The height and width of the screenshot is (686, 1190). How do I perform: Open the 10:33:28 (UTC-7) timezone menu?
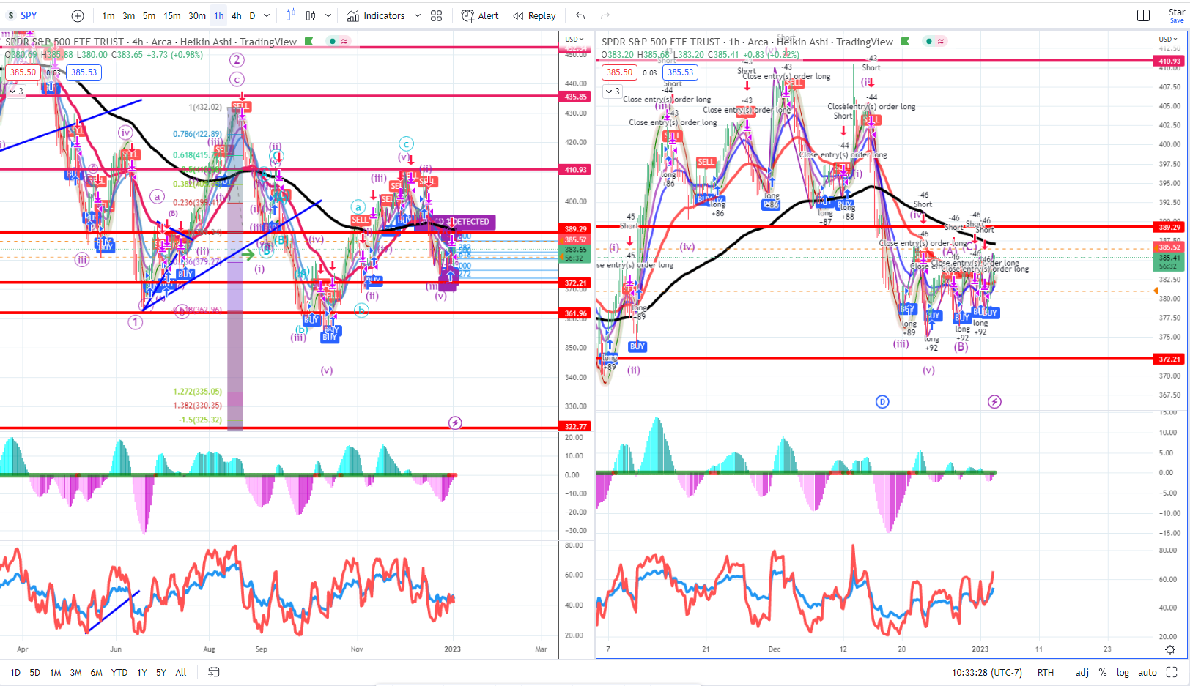point(987,672)
